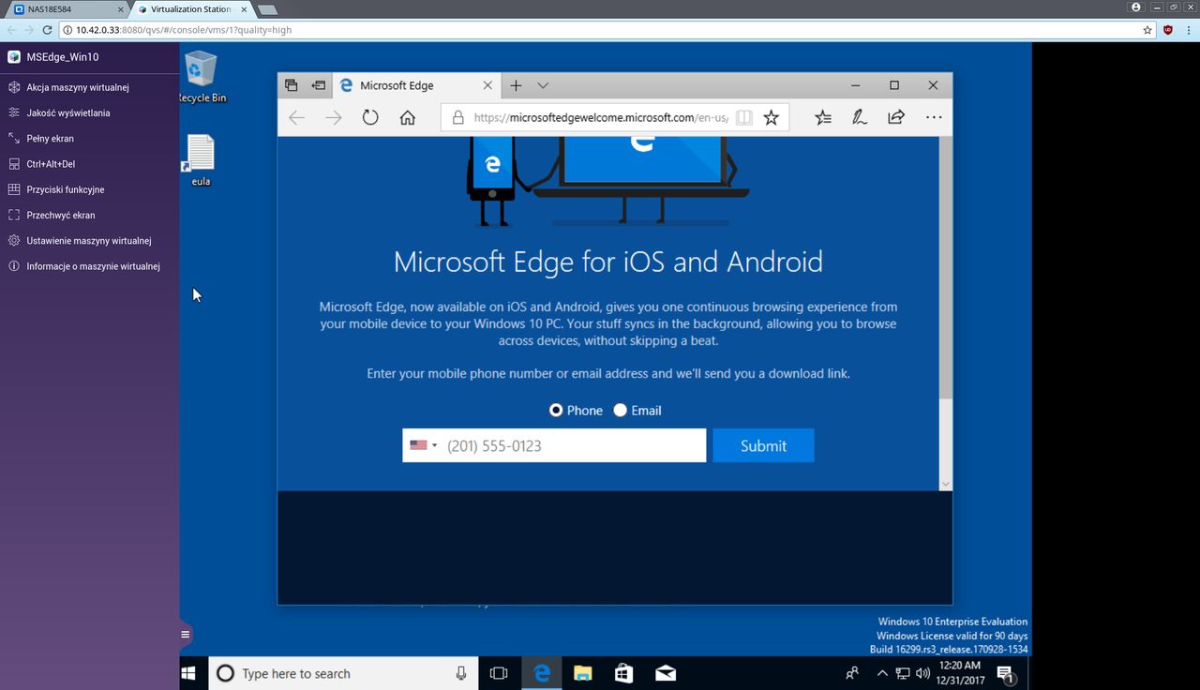Show hidden system tray icons

click(882, 673)
